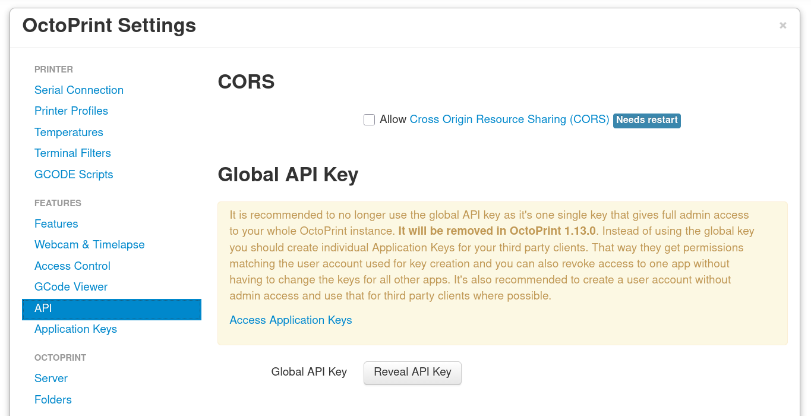The width and height of the screenshot is (811, 416).
Task: Enable Cross Origin Resource Sharing
Action: point(369,119)
